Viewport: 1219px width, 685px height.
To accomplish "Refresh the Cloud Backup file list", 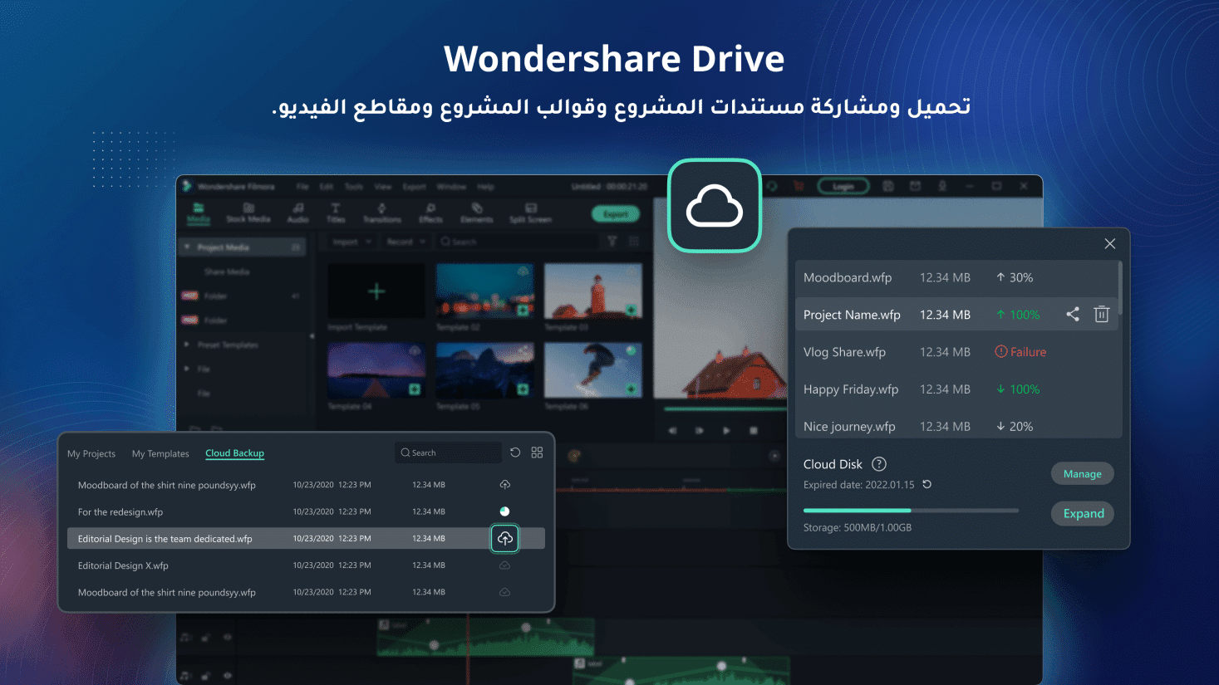I will [515, 453].
